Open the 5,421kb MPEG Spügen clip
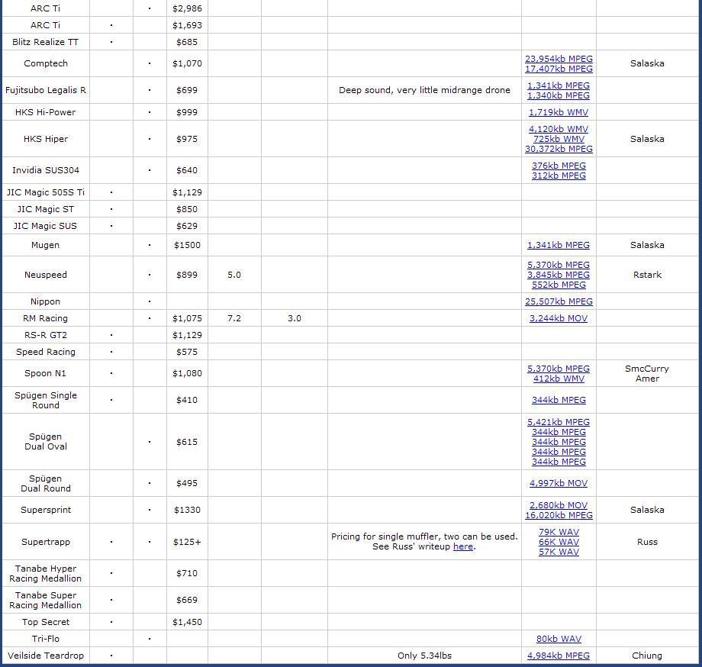This screenshot has height=667, width=702. pos(559,422)
